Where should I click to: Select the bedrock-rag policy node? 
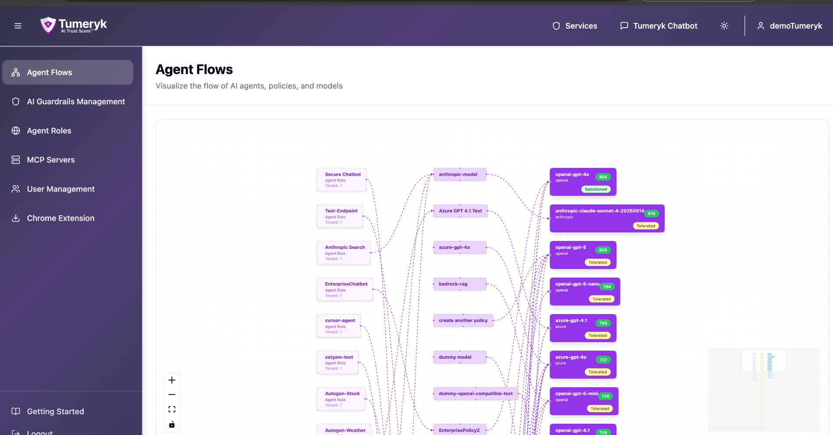click(460, 284)
